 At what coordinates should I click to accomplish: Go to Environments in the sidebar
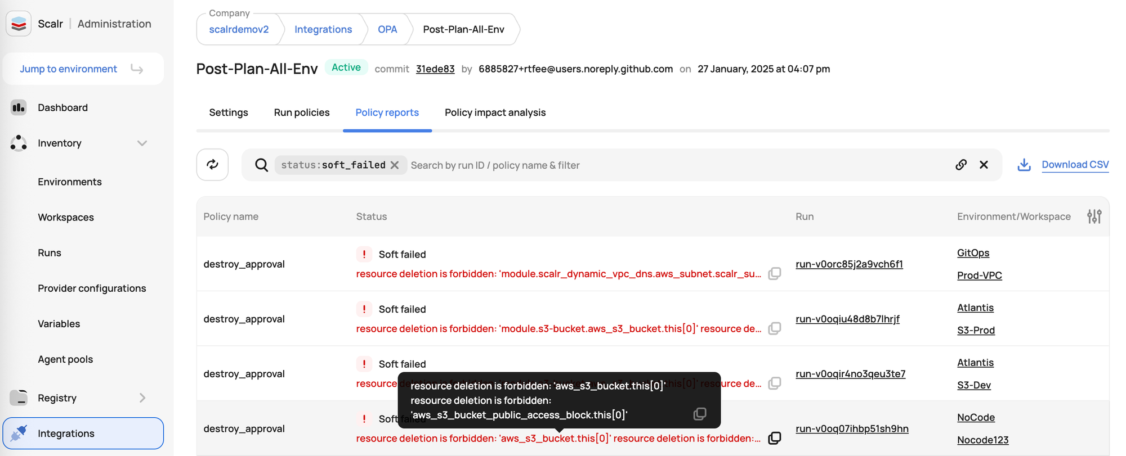[x=70, y=182]
